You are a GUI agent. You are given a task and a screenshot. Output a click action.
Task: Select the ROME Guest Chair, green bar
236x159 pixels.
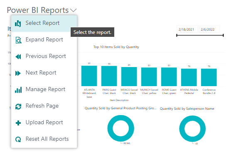click(169, 77)
